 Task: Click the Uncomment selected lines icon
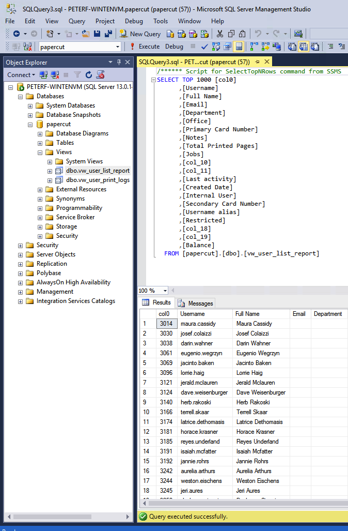coord(342,47)
